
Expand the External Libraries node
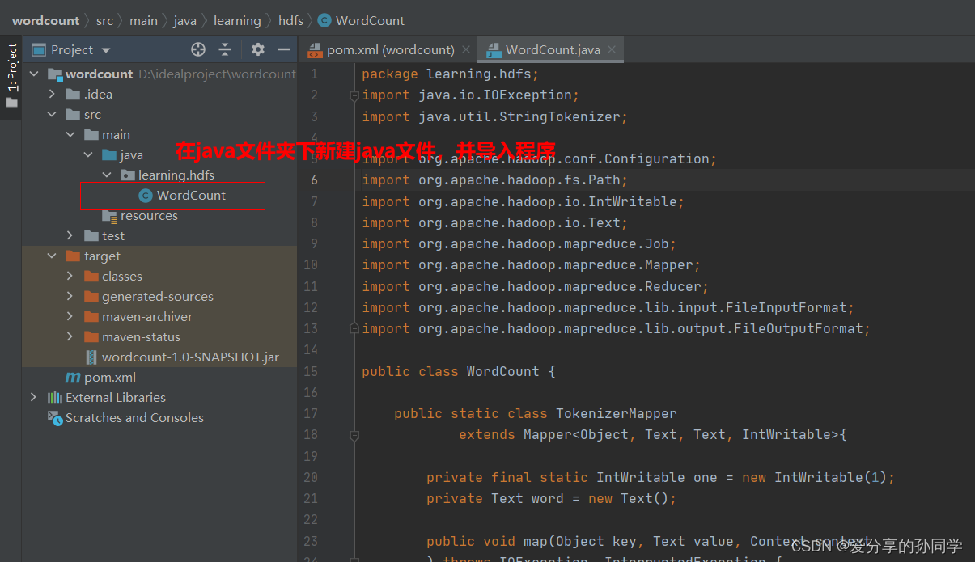(x=33, y=397)
